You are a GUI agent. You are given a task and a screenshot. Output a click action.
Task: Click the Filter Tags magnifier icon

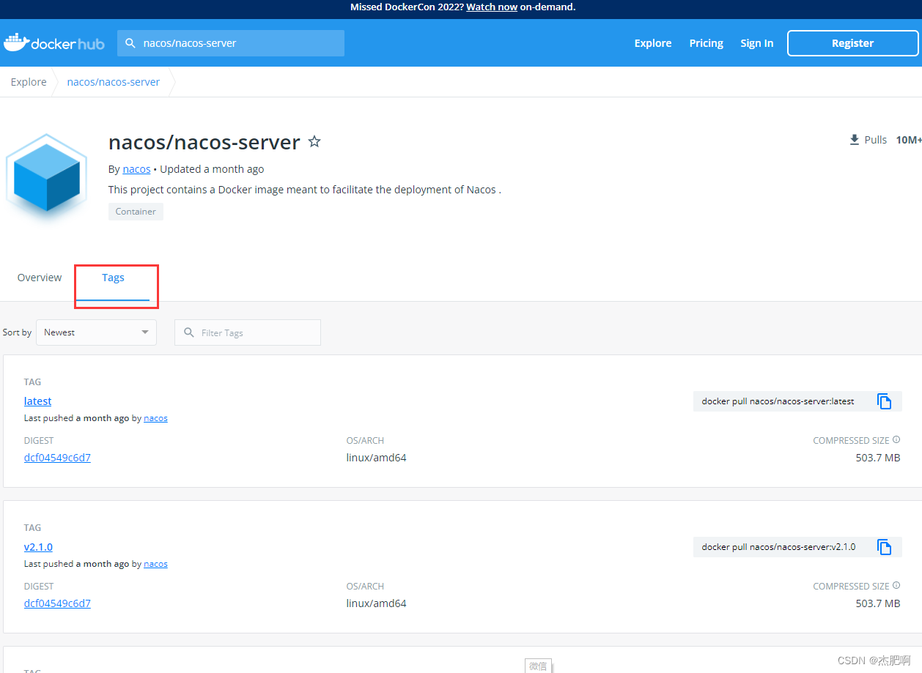189,332
